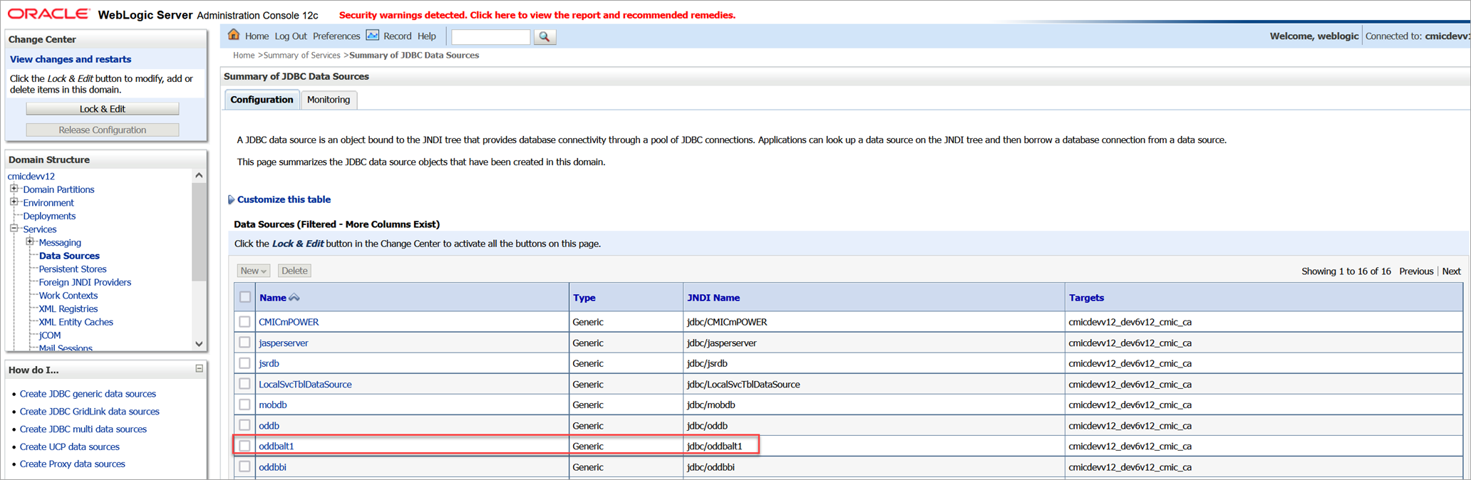Image resolution: width=1471 pixels, height=480 pixels.
Task: Click the search text input field
Action: click(491, 36)
